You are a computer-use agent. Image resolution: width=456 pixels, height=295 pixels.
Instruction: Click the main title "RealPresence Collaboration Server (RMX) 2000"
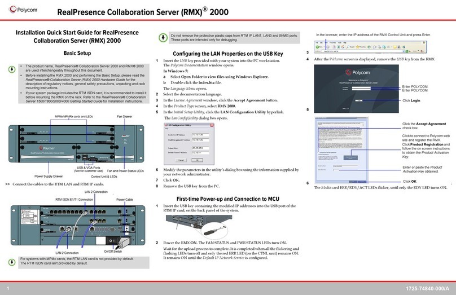pos(143,12)
